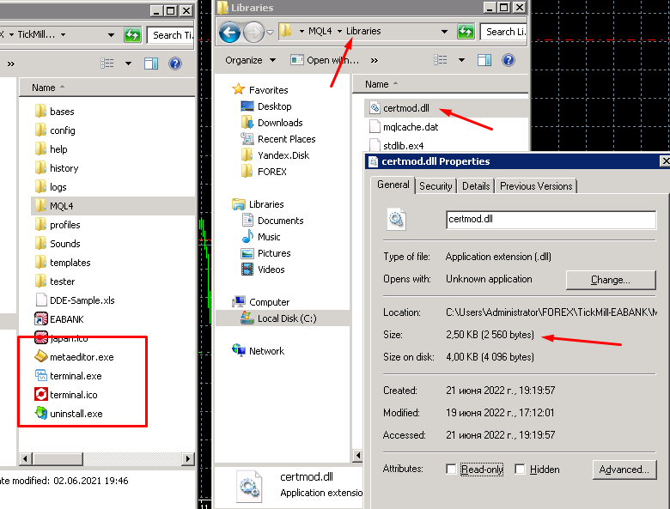
Task: Open recent pages dropdown next to Forward
Action: 270,32
